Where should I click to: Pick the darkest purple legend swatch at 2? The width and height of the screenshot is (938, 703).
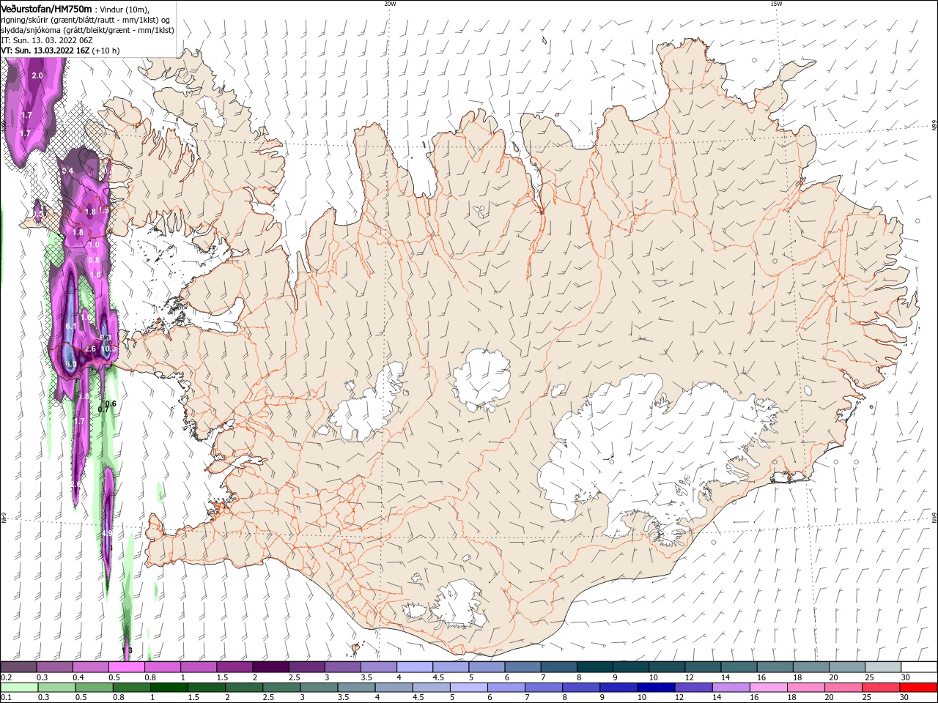270,667
